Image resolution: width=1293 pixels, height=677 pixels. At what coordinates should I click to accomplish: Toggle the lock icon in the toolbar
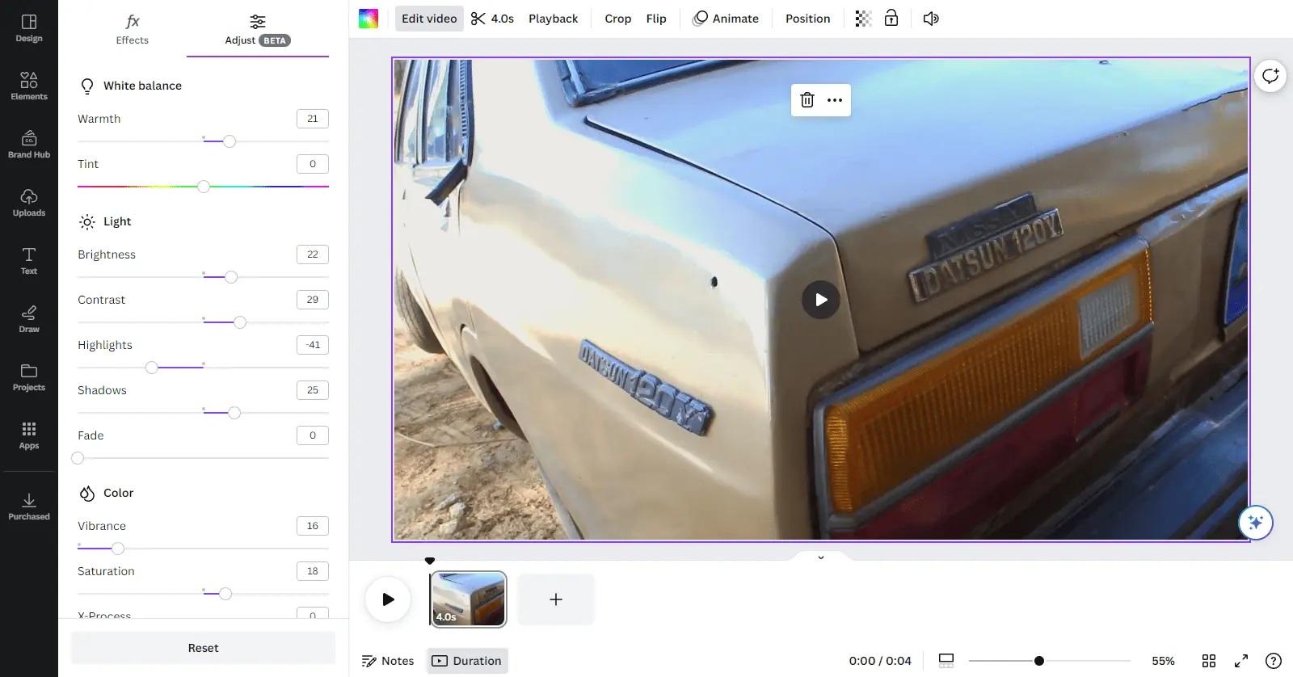coord(891,19)
